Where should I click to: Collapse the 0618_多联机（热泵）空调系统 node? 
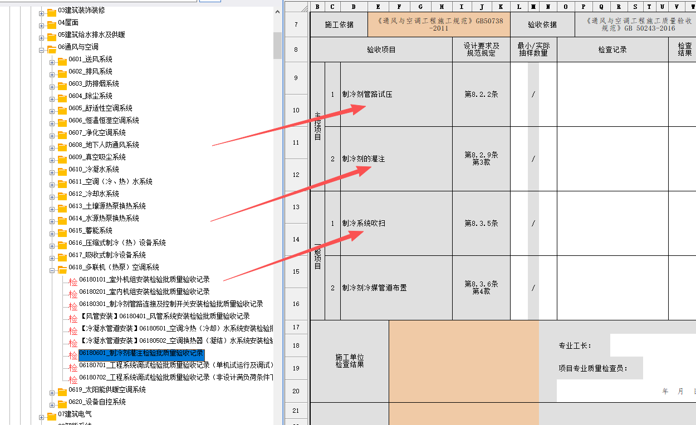click(x=52, y=270)
